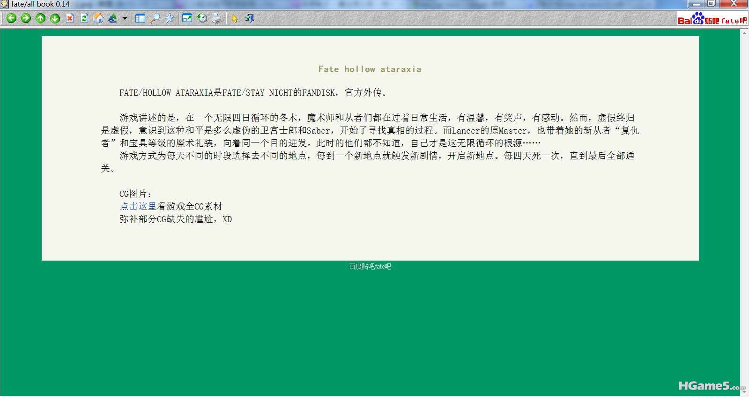Click the yellow cursor pointer icon
Screen dimensions: 749x397
coord(235,18)
